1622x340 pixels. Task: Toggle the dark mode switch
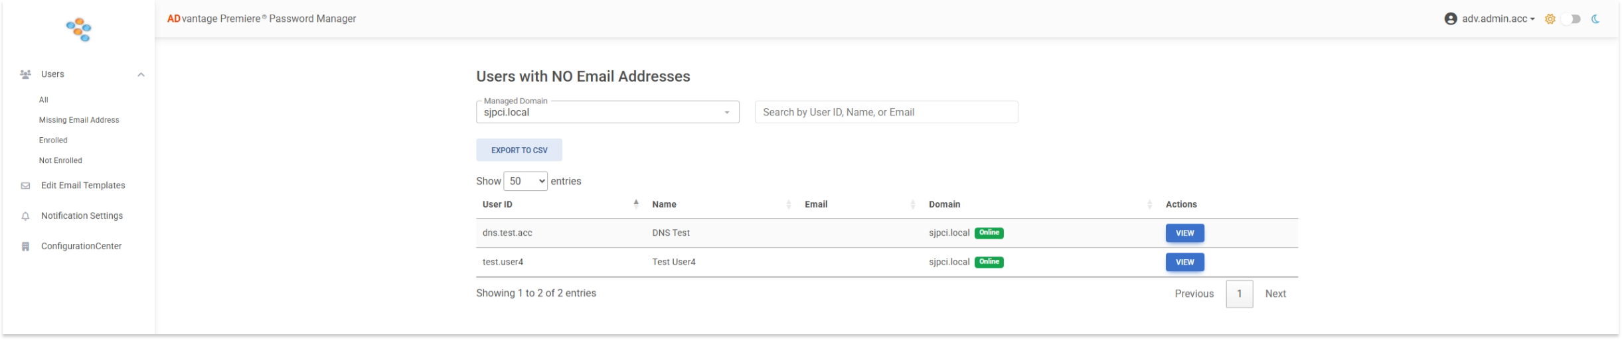1572,19
